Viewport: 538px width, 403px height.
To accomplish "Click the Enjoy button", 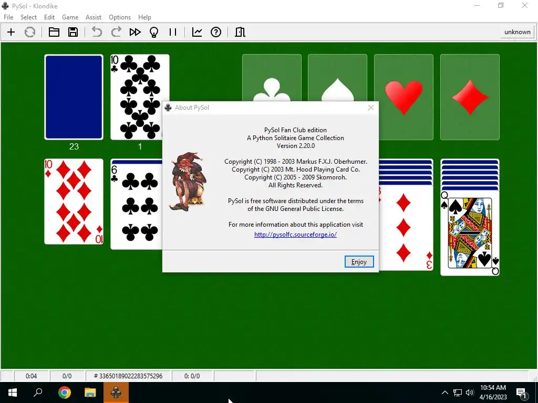I will click(359, 262).
